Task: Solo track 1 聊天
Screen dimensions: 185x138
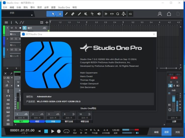Action: tap(16, 28)
